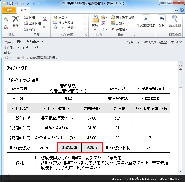Click the weighted score 24.30 cell
Viewport: 185px width, 182px height.
pyautogui.click(x=92, y=128)
